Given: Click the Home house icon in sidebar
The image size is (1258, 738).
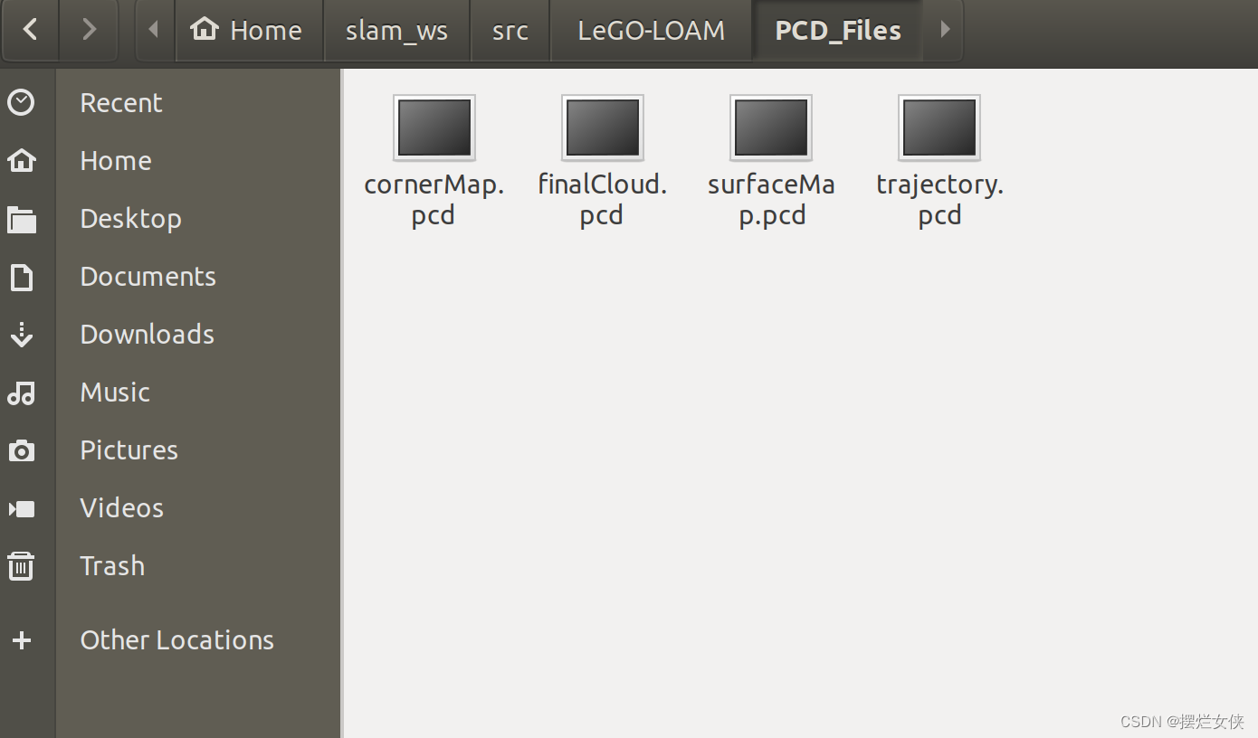Looking at the screenshot, I should coord(21,160).
